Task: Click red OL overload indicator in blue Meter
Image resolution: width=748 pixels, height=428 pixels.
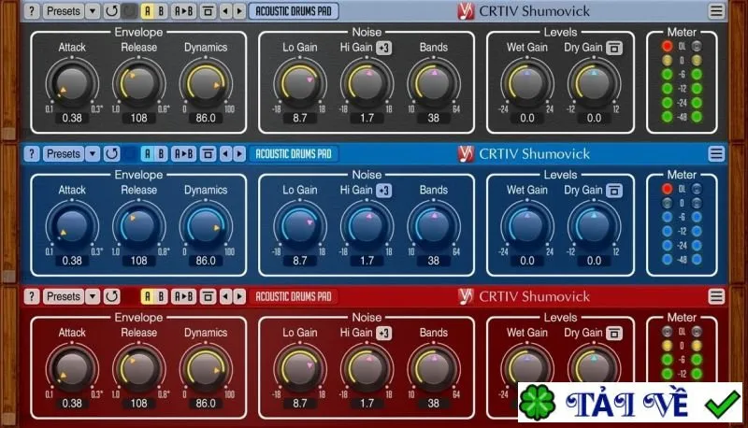Action: pos(667,189)
